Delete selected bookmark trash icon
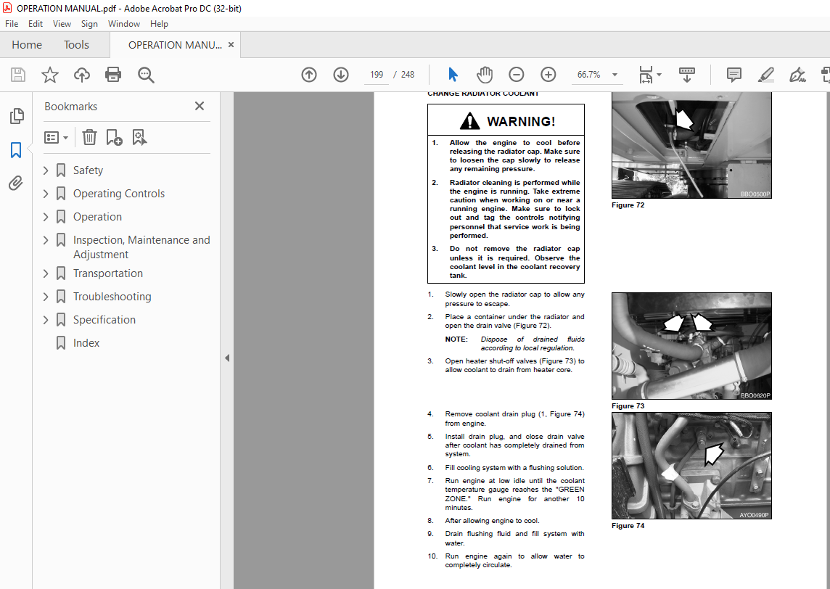The width and height of the screenshot is (830, 589). (x=89, y=138)
